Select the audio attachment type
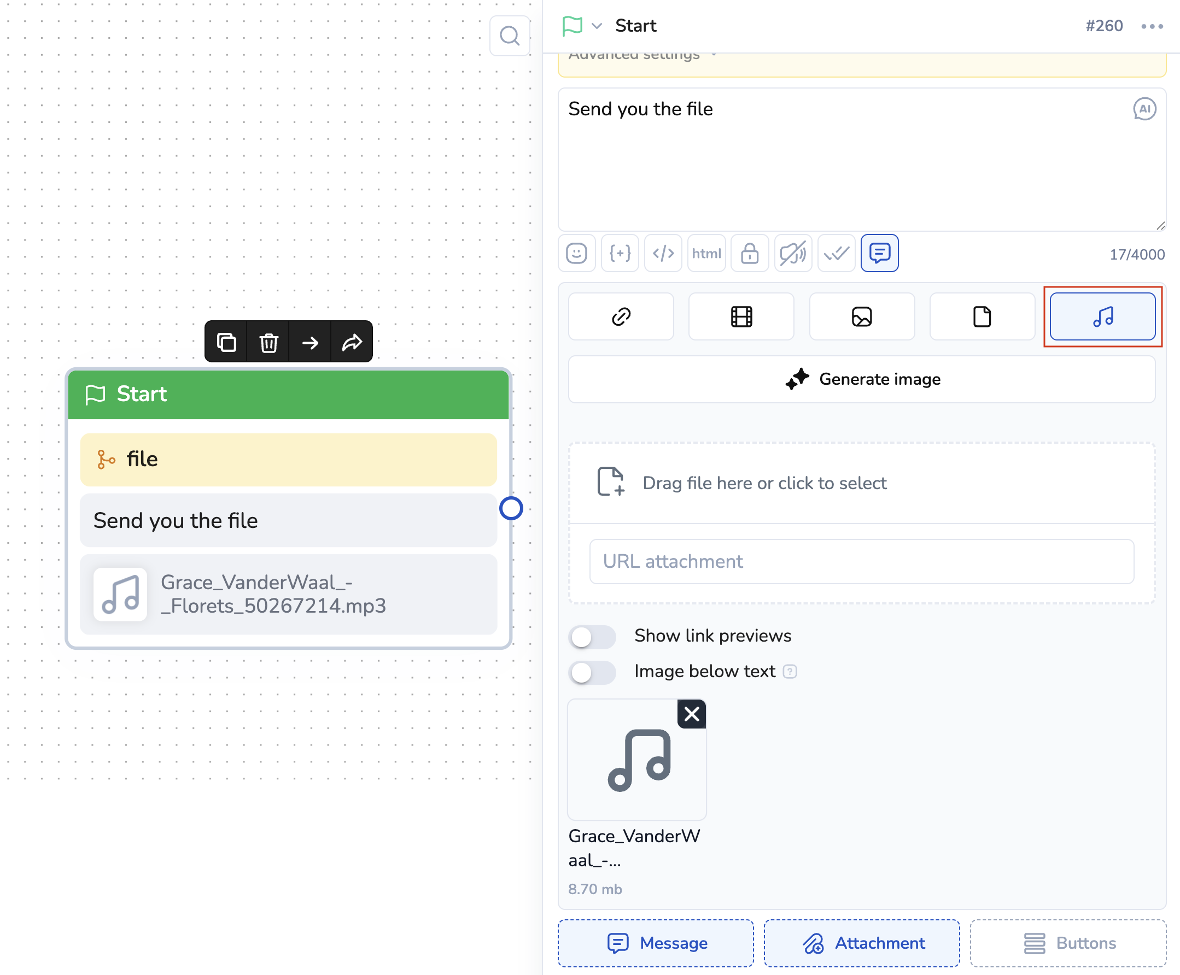1180x975 pixels. tap(1102, 317)
